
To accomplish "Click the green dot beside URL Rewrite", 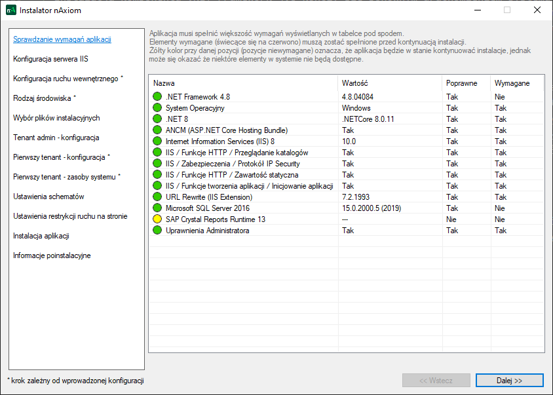I will pos(157,197).
